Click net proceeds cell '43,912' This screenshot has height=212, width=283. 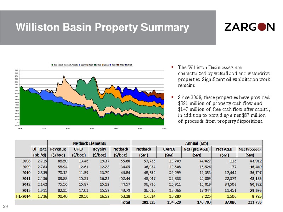[256, 161]
